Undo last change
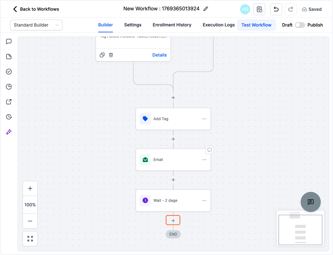Screen dimensions: 333x255 [276, 9]
